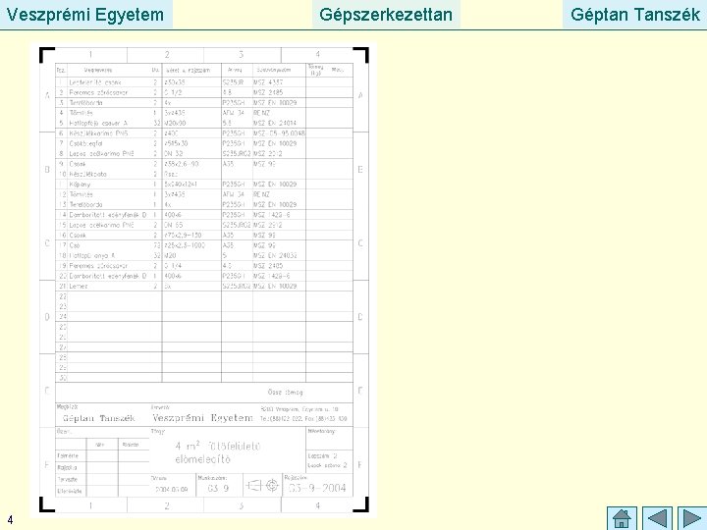Select the Köpeny row name in parts list
Image resolution: width=707 pixels, height=530 pixels.
tap(80, 185)
